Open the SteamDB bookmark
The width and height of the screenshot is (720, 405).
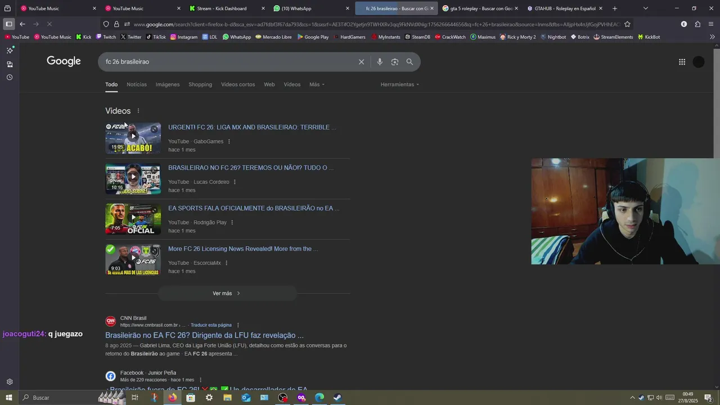[417, 37]
